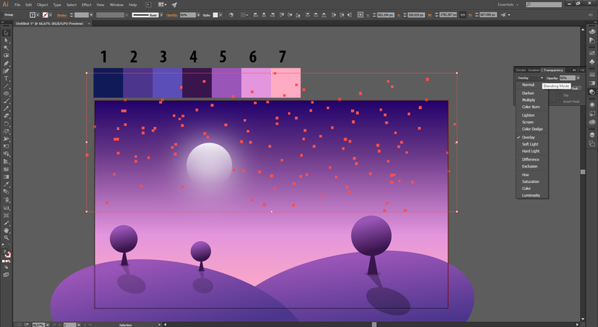Toggle the Clip checkbox in Transparency panel
598x327 pixels.
pos(561,96)
